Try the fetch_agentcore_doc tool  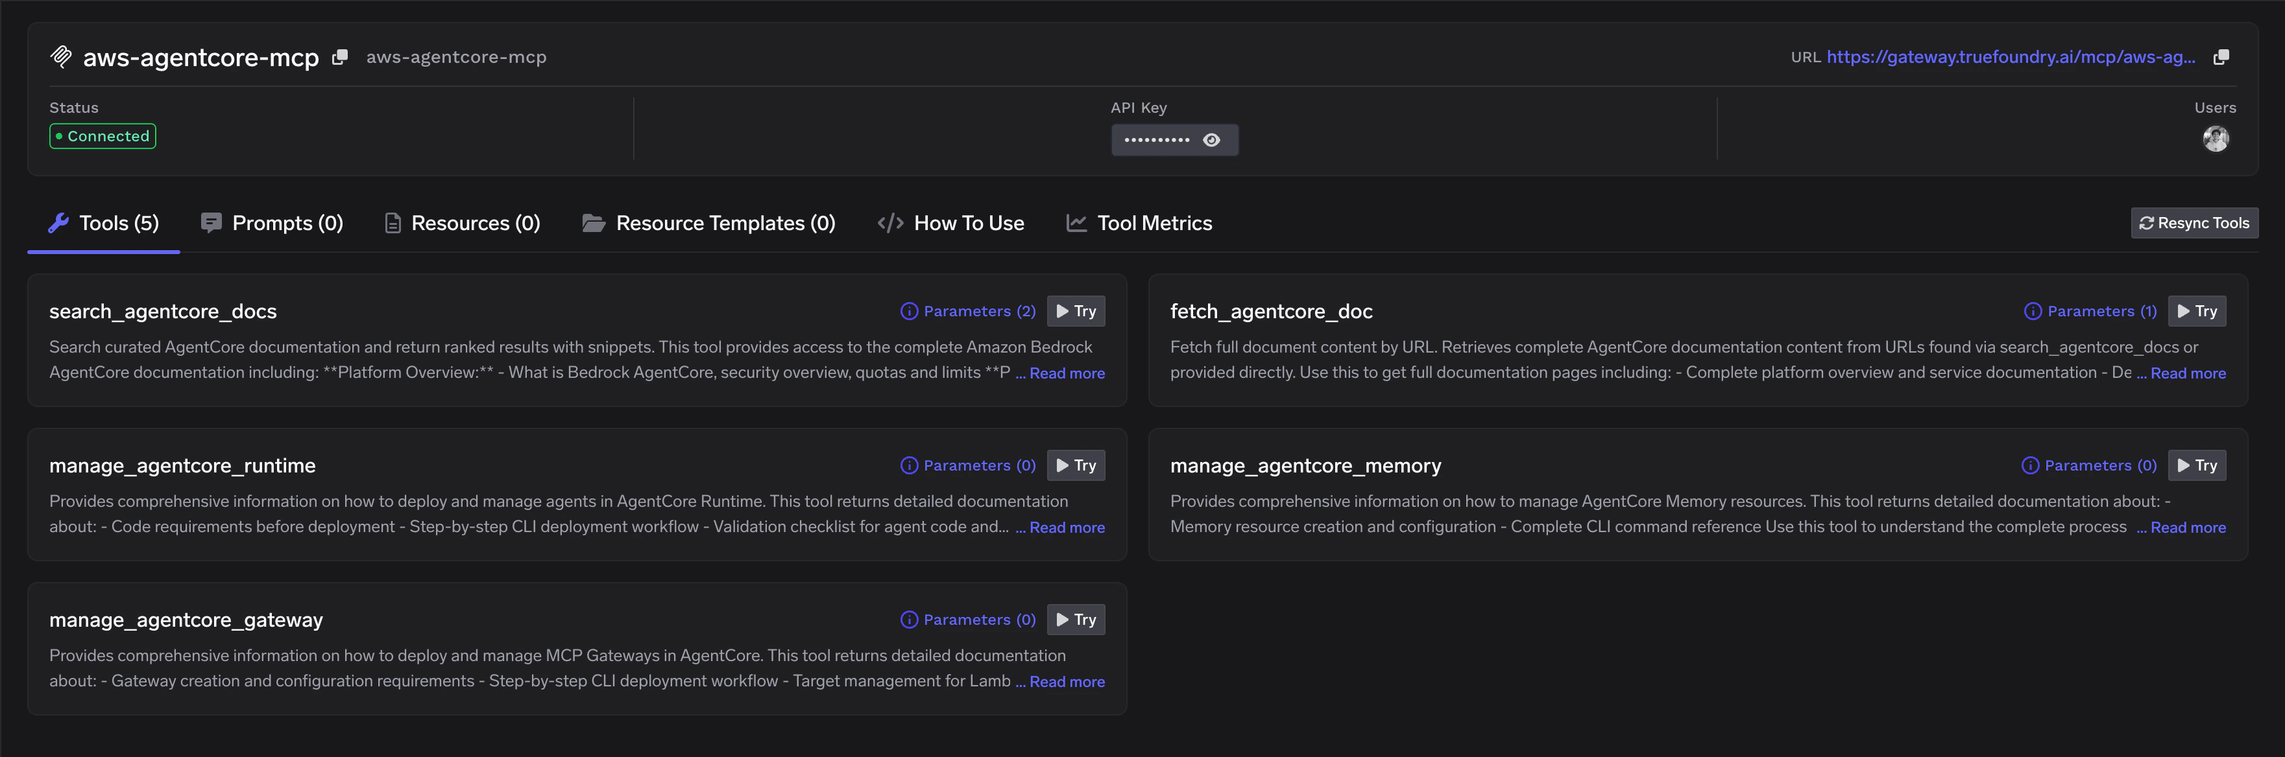point(2197,311)
